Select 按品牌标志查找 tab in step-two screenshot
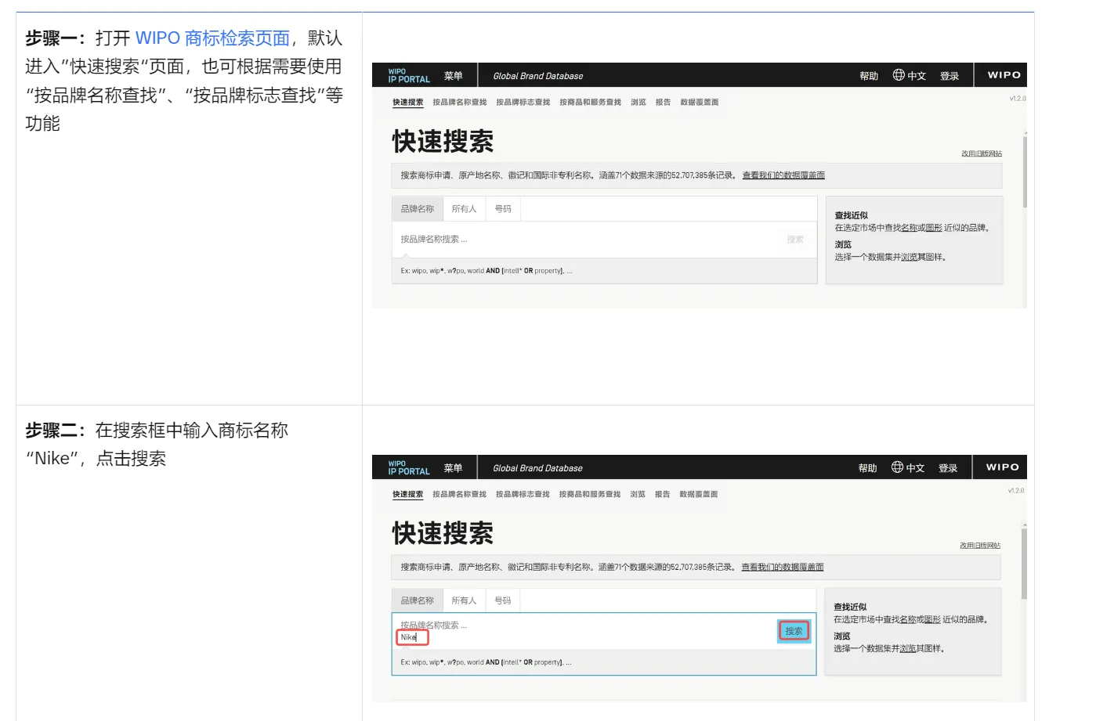 point(523,495)
